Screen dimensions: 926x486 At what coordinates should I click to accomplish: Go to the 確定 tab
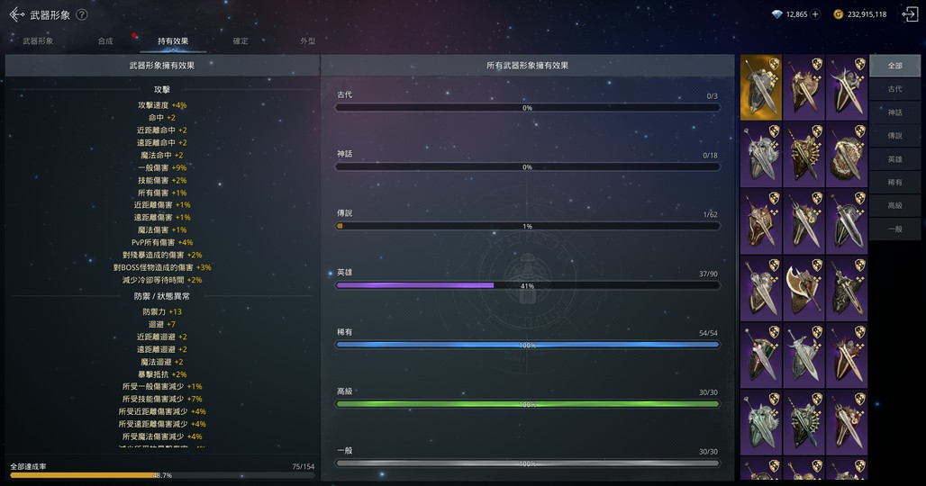tap(241, 41)
